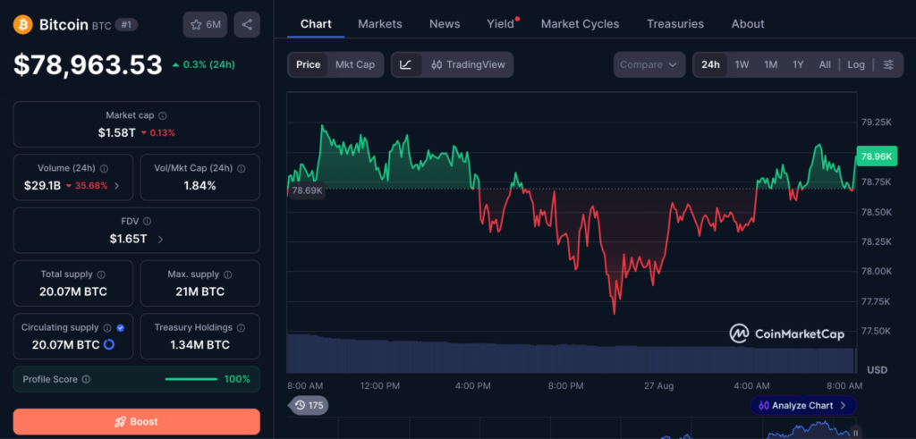Switch to the Treasuries tab
The height and width of the screenshot is (439, 916).
click(675, 24)
